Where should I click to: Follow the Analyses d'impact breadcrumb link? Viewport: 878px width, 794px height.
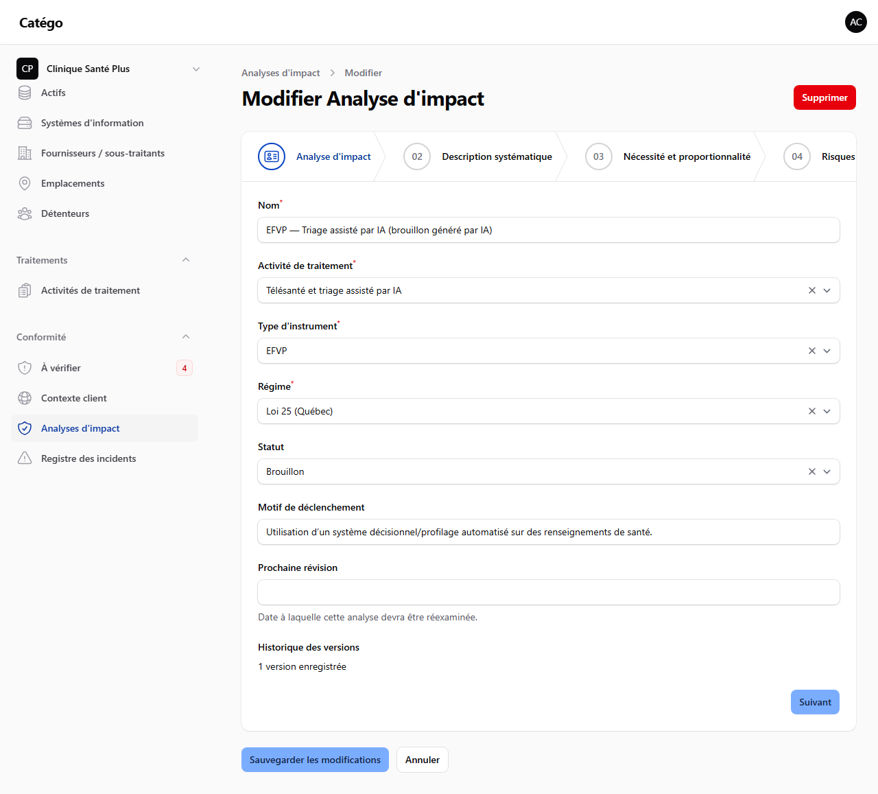[x=281, y=73]
